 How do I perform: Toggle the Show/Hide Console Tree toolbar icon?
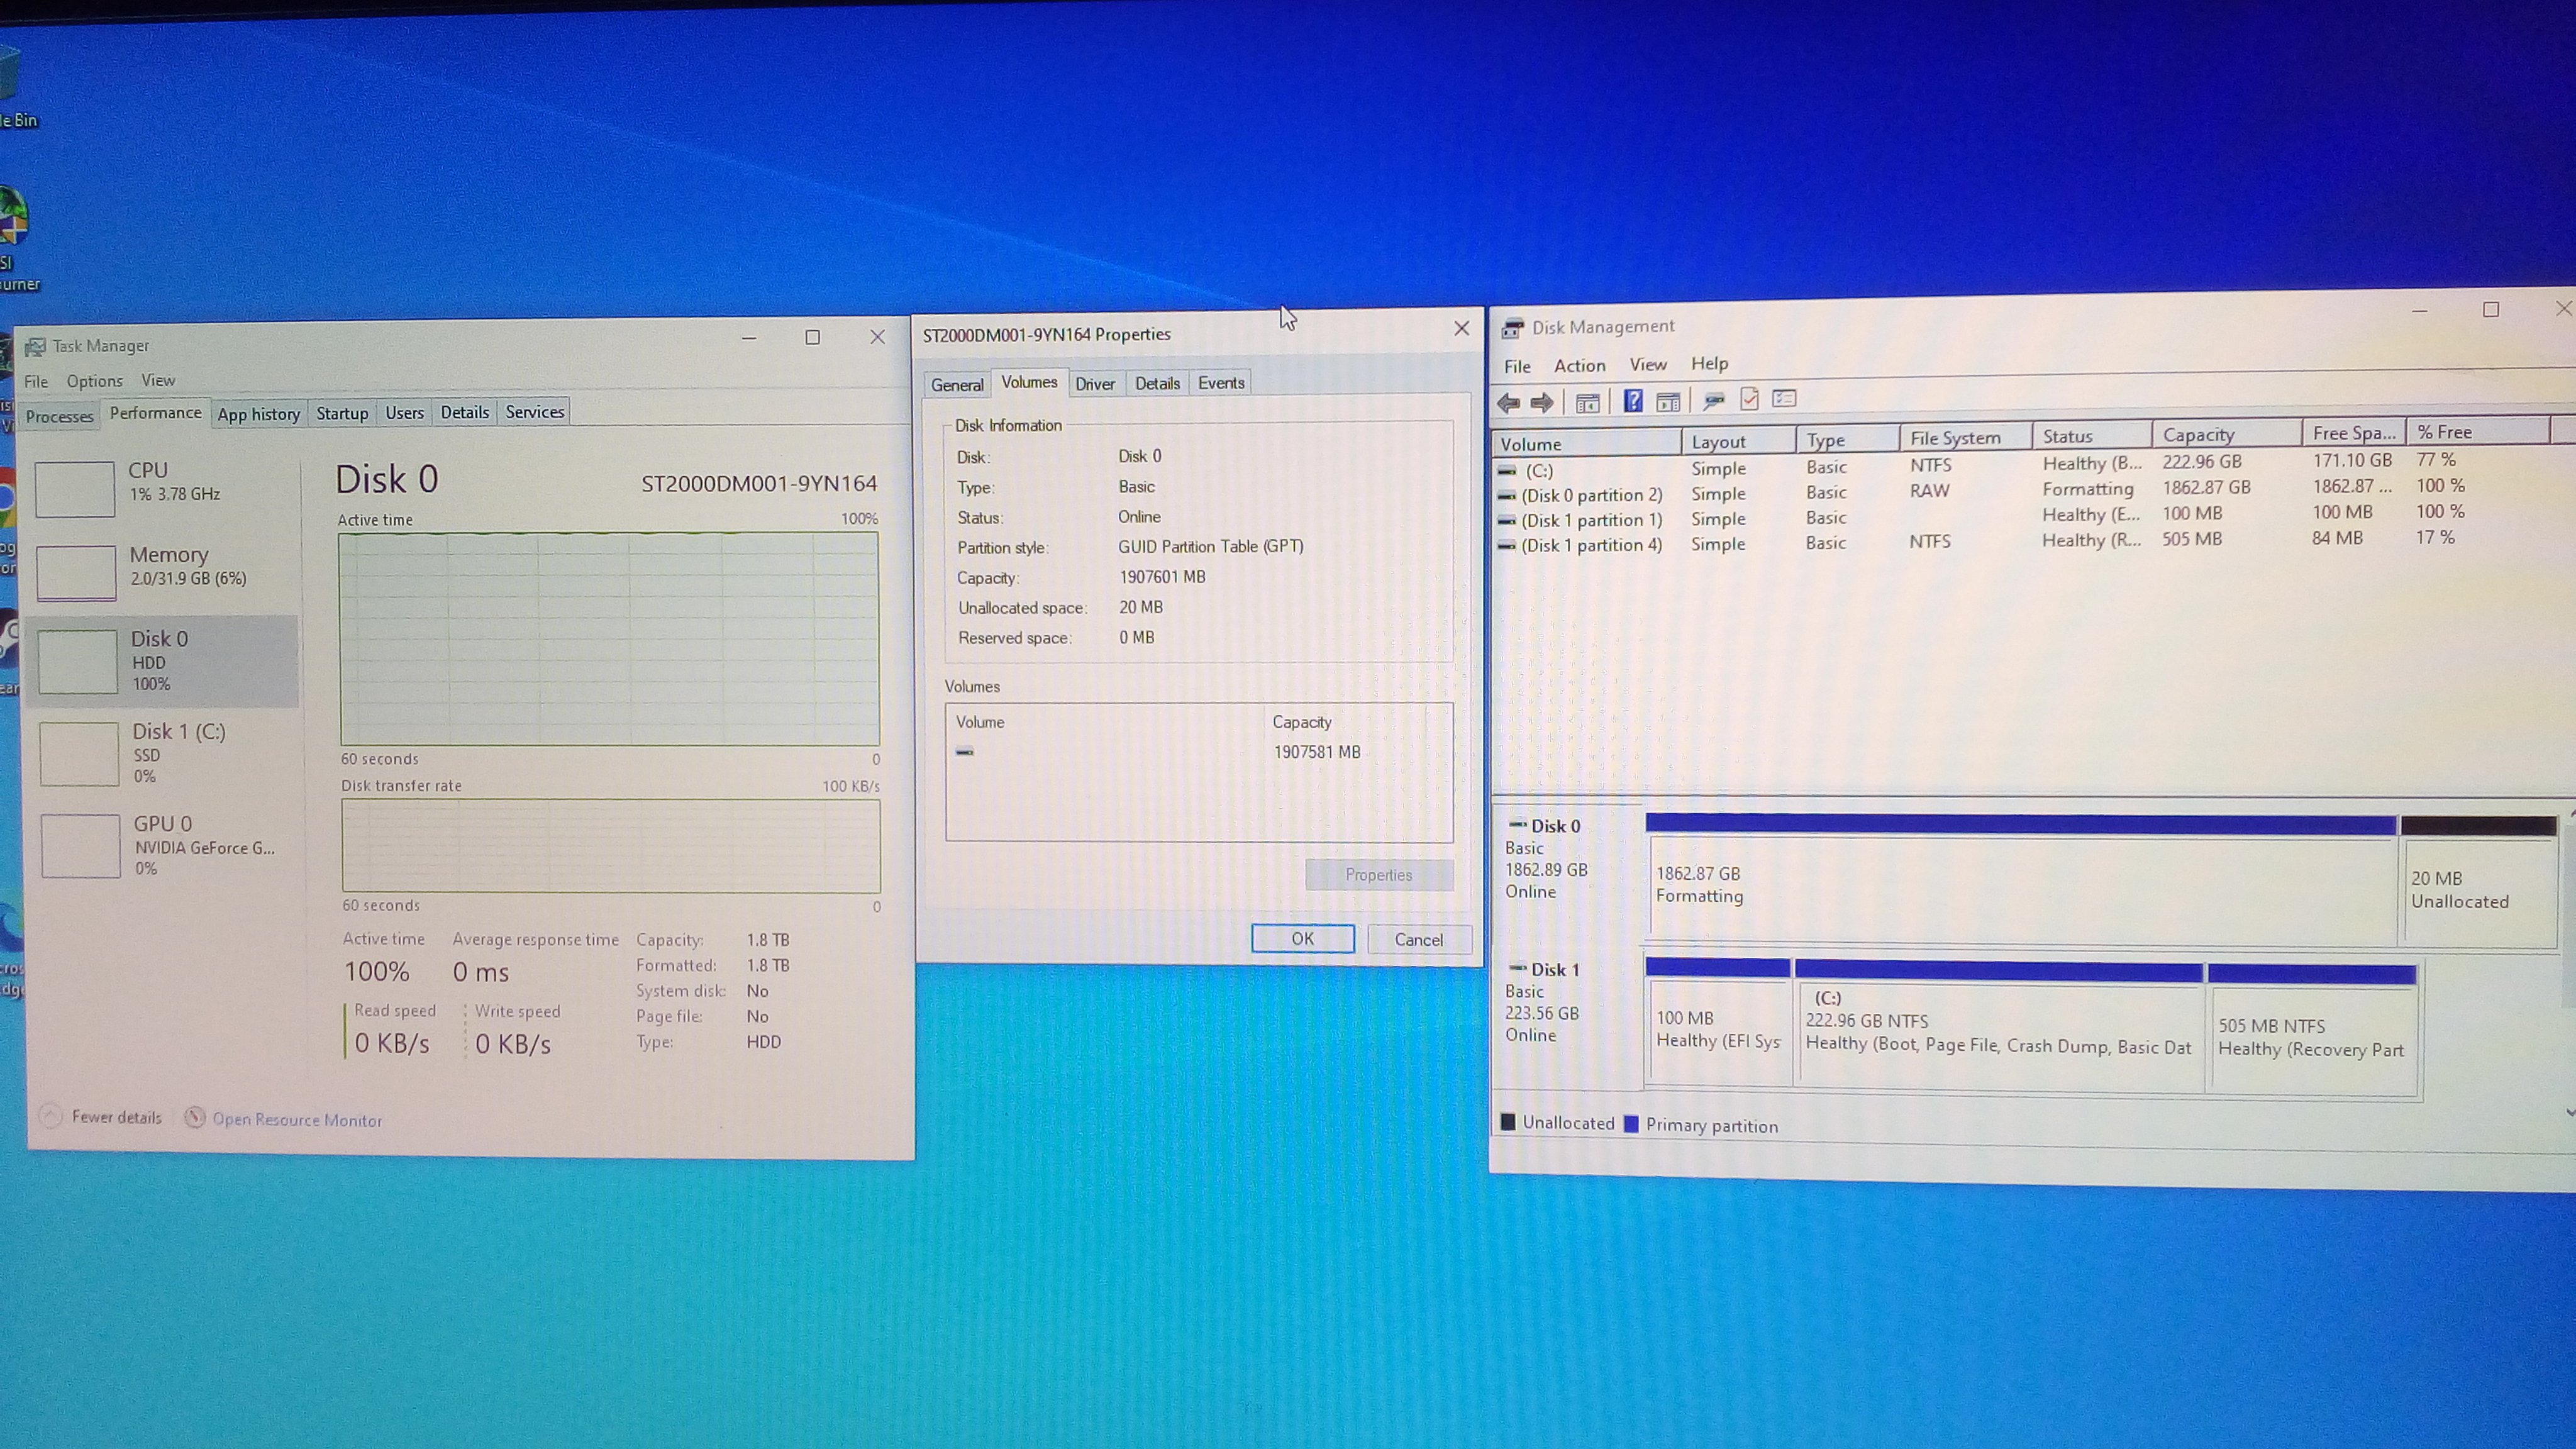tap(1587, 402)
